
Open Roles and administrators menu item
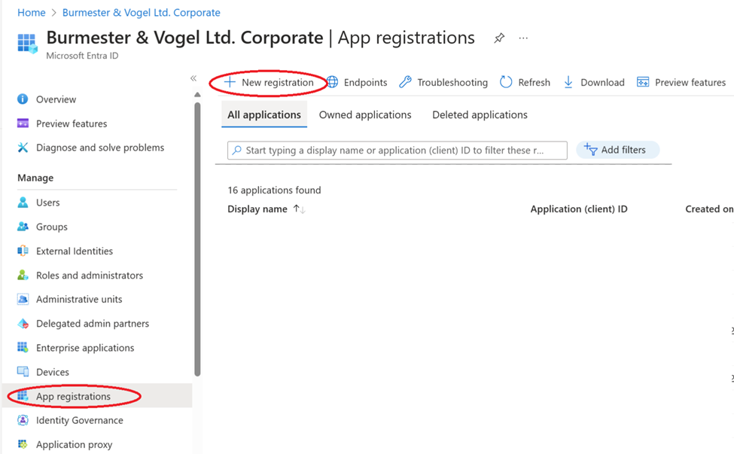(90, 276)
